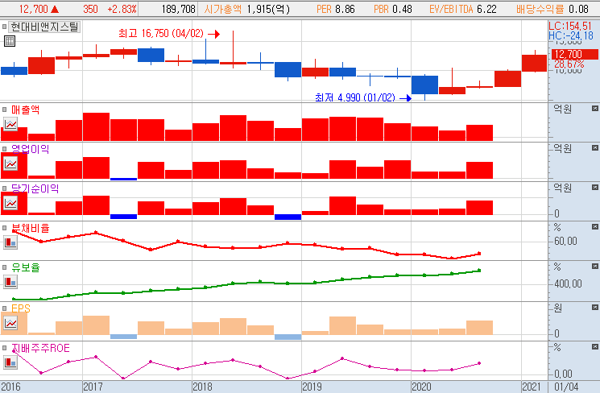The height and width of the screenshot is (393, 600).
Task: Click the line chart icon in 당기순이익 panel
Action: 10,203
